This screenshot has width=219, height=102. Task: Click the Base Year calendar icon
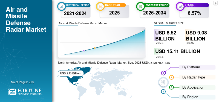[100, 6]
